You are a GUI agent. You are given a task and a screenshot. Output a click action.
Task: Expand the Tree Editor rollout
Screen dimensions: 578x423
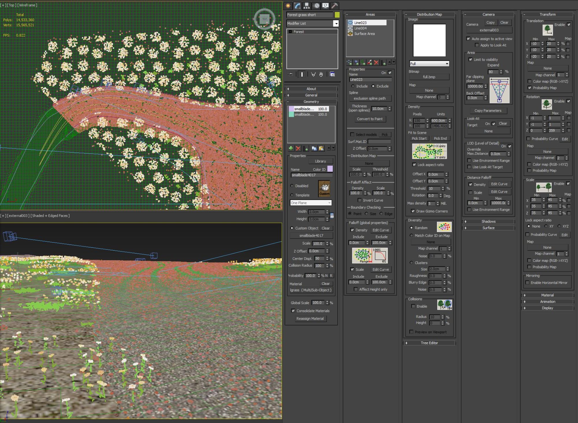tap(429, 343)
